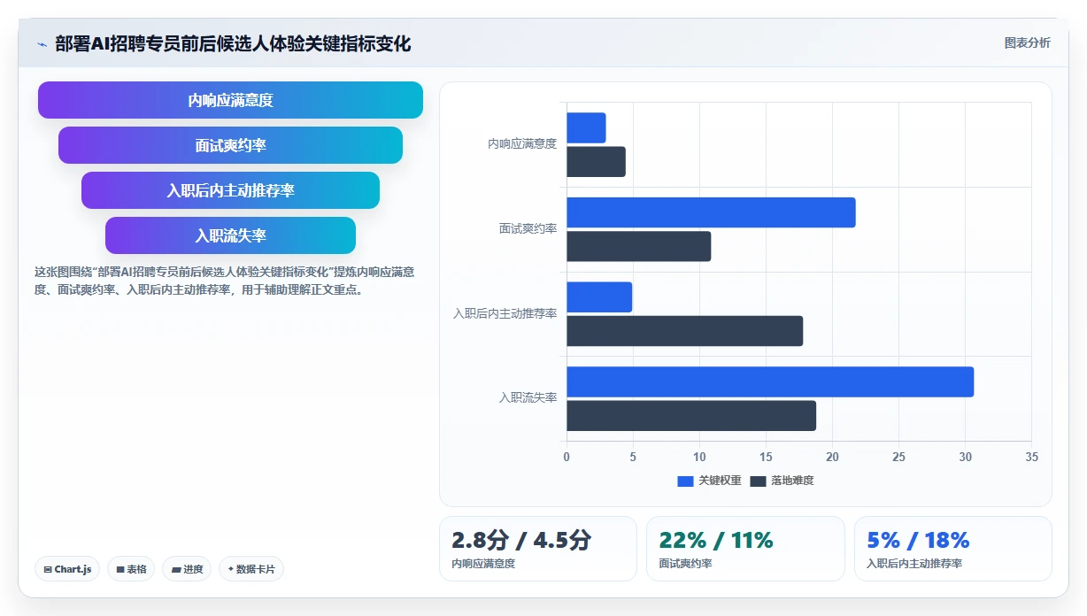Click blue bar for 面试爽约率
This screenshot has width=1087, height=616.
[711, 212]
